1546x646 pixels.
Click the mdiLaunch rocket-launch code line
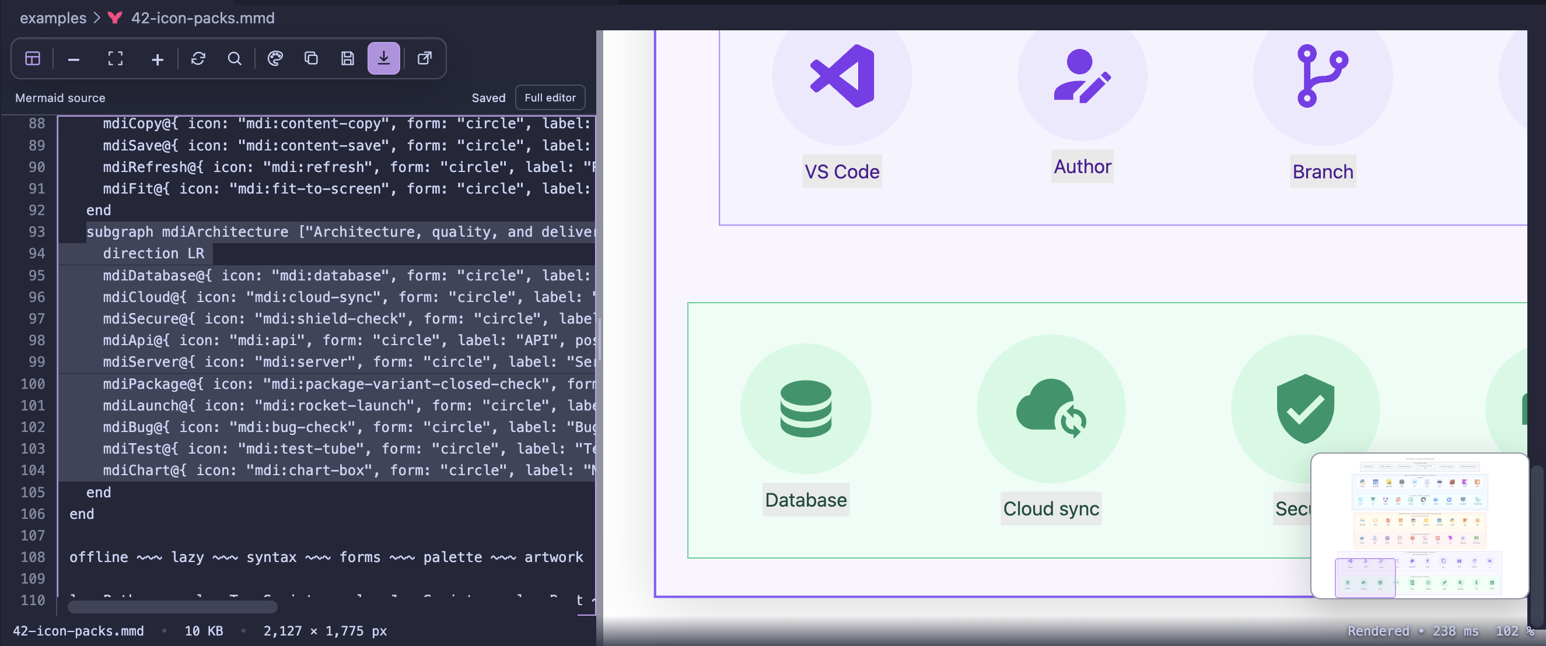click(348, 406)
